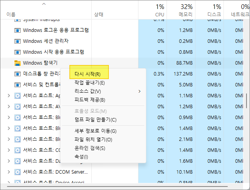Screen dimensions: 250x190
Task: Click the sort arrow above 이름 column
Action: 44,4
